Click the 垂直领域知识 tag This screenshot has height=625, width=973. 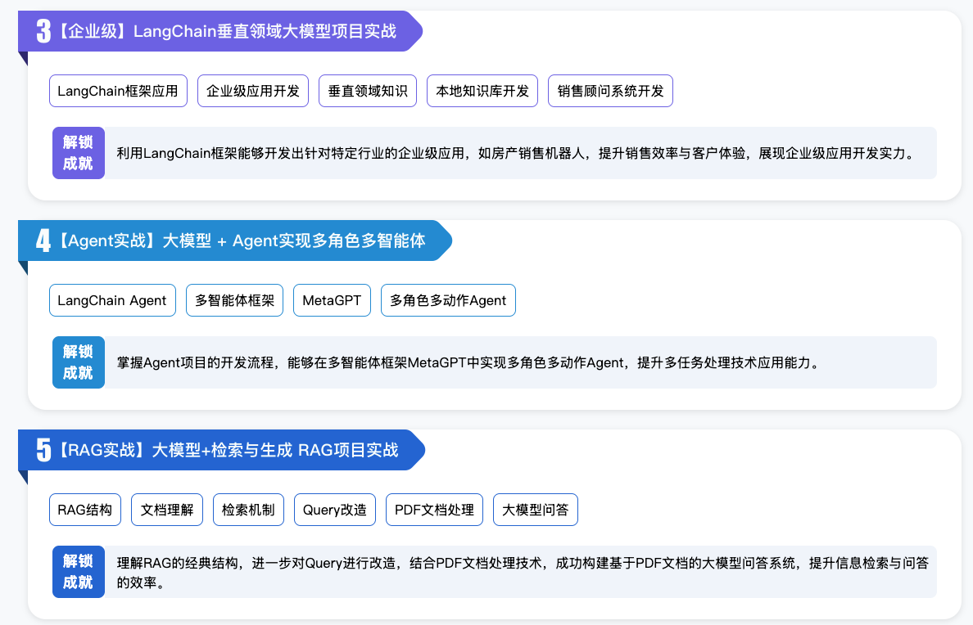[x=368, y=91]
